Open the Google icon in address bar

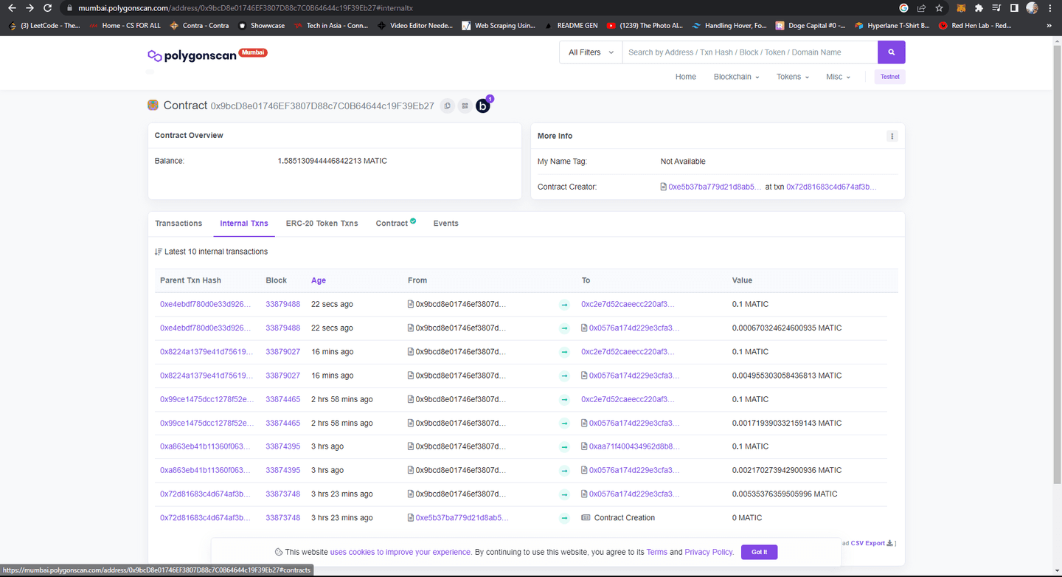pos(903,8)
